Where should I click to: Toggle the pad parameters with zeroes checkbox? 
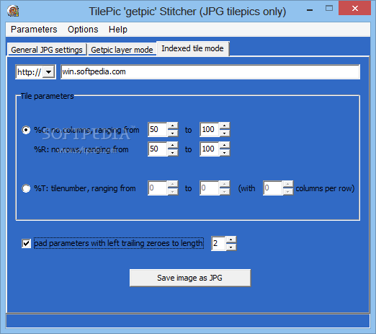[x=26, y=243]
